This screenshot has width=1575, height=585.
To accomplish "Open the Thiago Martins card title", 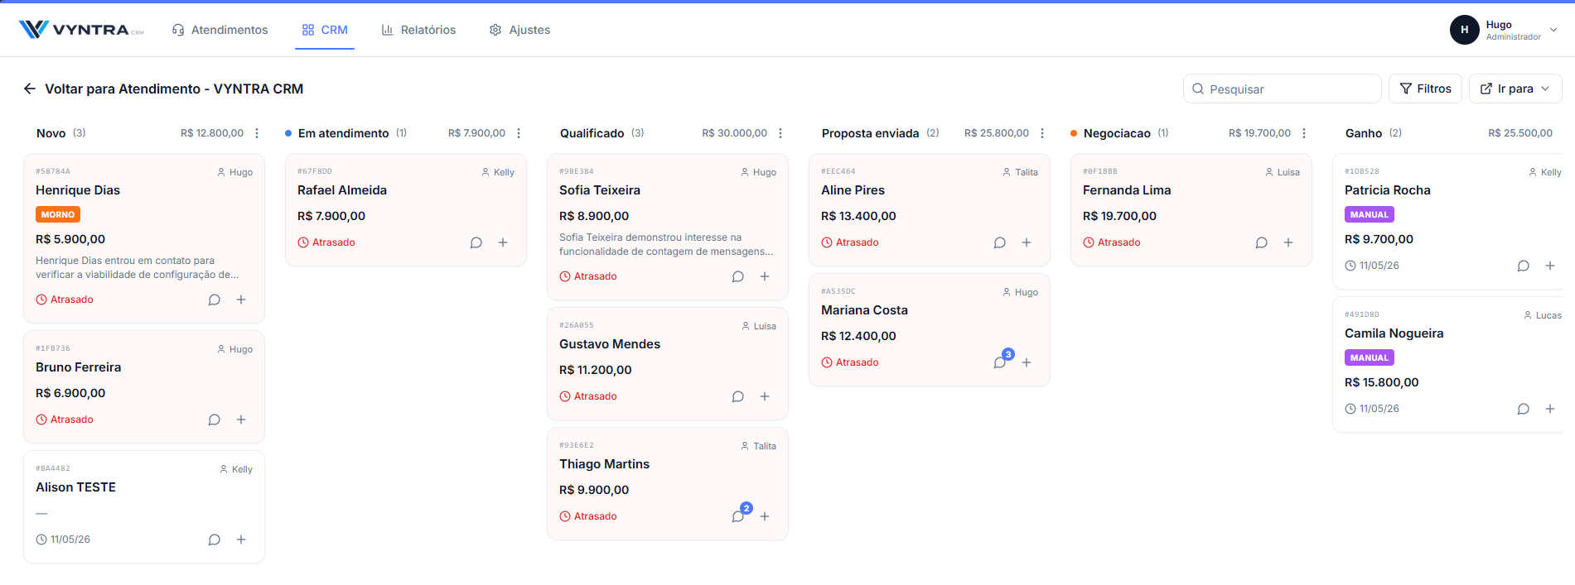I will click(605, 464).
